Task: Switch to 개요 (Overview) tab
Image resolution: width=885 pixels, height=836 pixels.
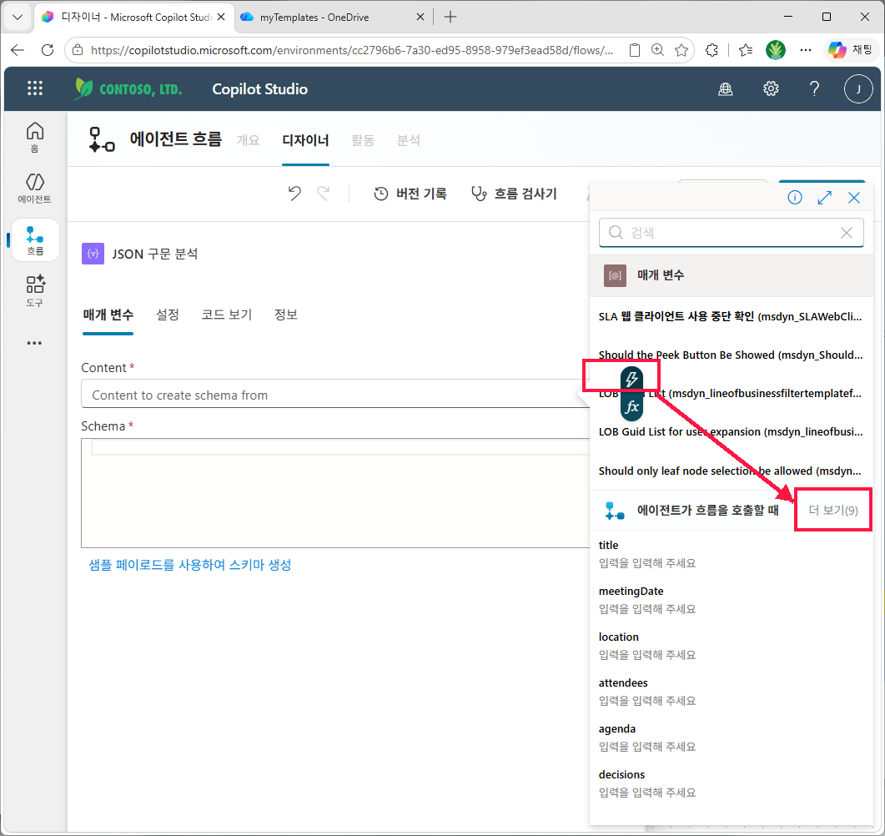Action: click(x=248, y=140)
